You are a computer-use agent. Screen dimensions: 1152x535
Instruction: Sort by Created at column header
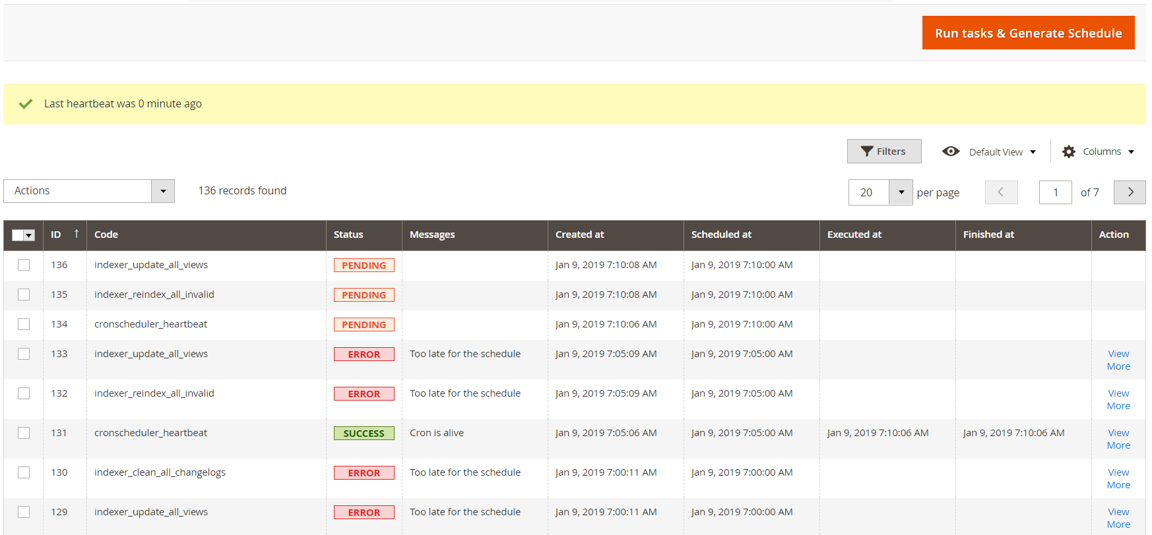pos(616,235)
